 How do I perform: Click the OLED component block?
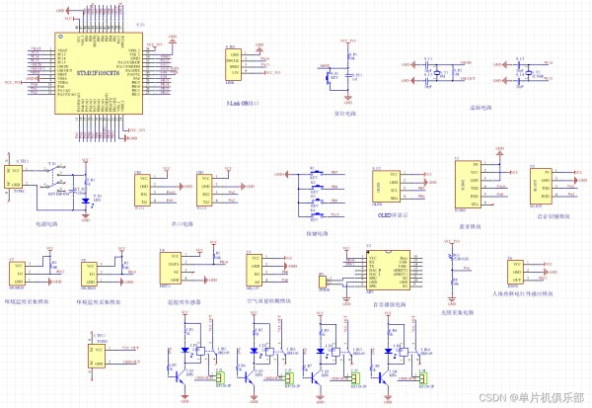coord(386,187)
